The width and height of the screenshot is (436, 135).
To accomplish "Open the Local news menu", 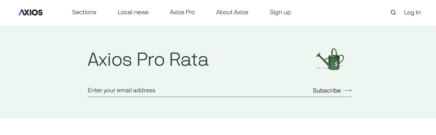I will [x=133, y=12].
